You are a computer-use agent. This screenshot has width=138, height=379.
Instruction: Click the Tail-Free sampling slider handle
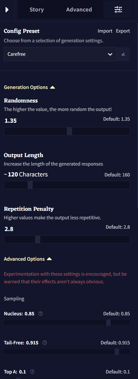(117, 352)
